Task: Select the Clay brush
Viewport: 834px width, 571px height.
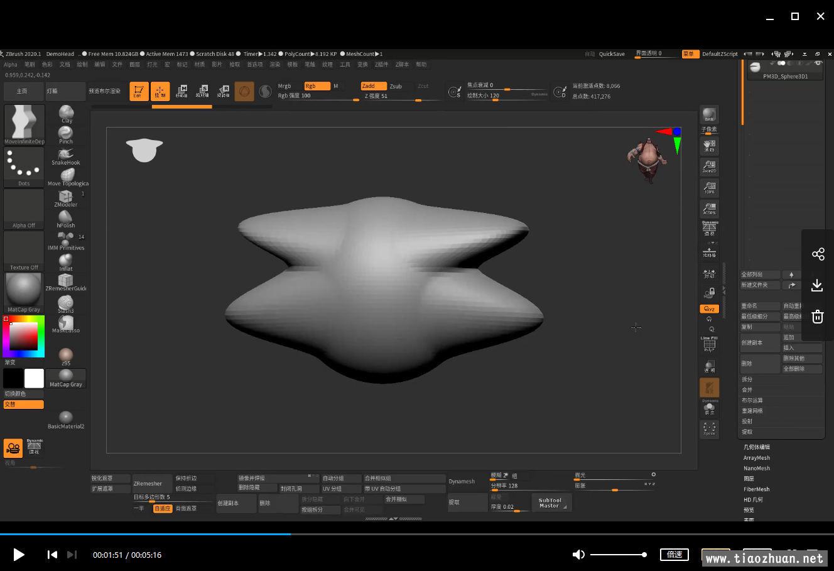Action: tap(66, 114)
